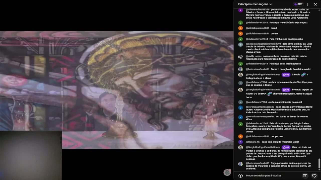Click avatar beside 'Pela alma do meu pai Sérgio Fortes'
Viewport: 321px width, 180px height.
pos(240,124)
